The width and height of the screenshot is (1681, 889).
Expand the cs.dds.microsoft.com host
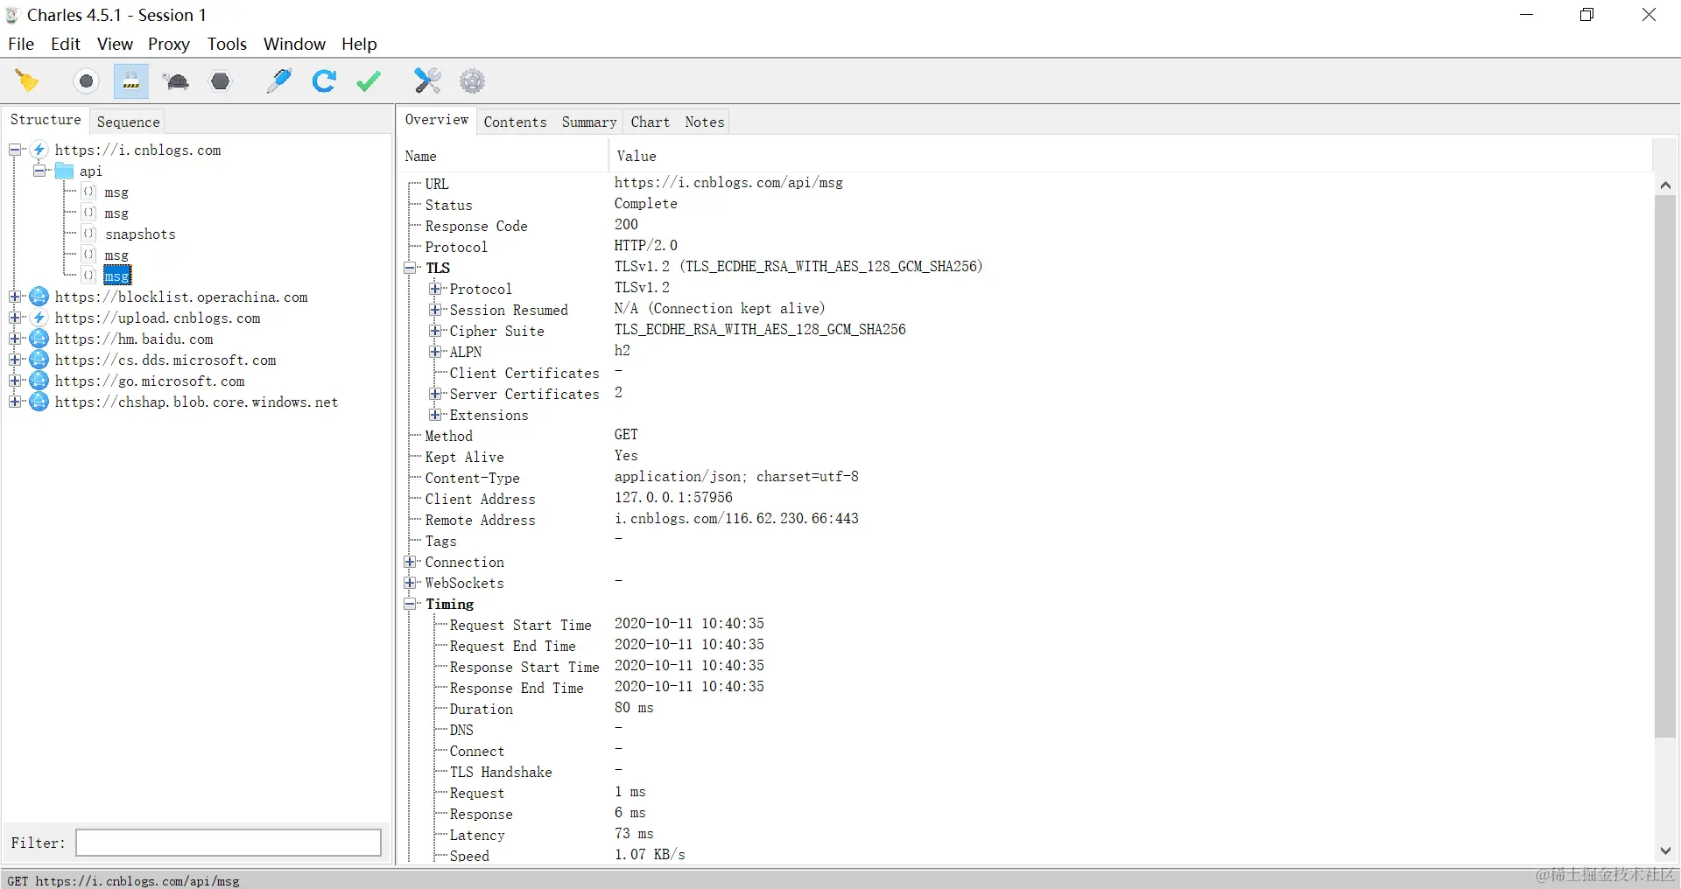click(15, 360)
